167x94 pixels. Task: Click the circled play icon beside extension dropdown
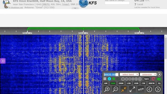tap(159, 74)
